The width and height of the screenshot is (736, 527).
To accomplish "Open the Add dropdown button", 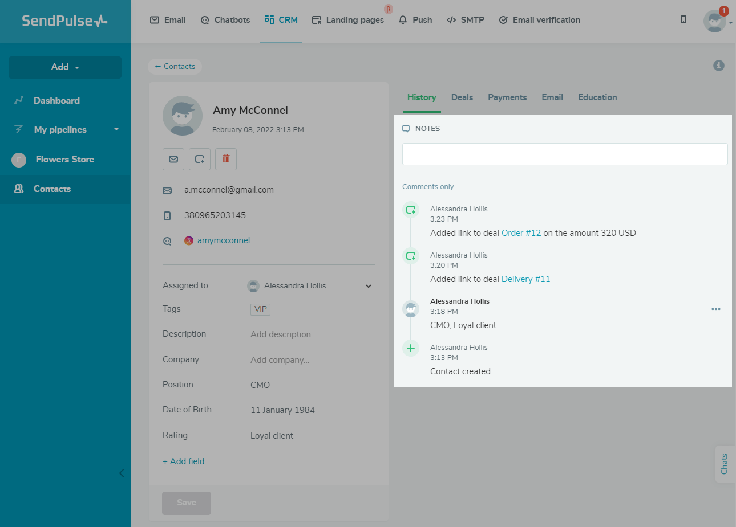I will (x=65, y=67).
